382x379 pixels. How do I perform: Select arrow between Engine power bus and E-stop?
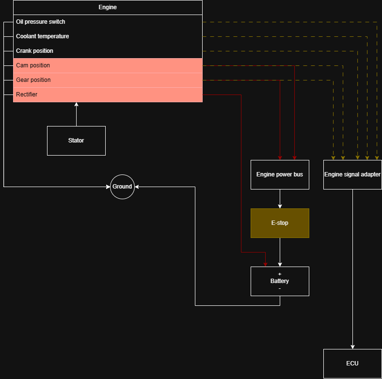[280, 199]
